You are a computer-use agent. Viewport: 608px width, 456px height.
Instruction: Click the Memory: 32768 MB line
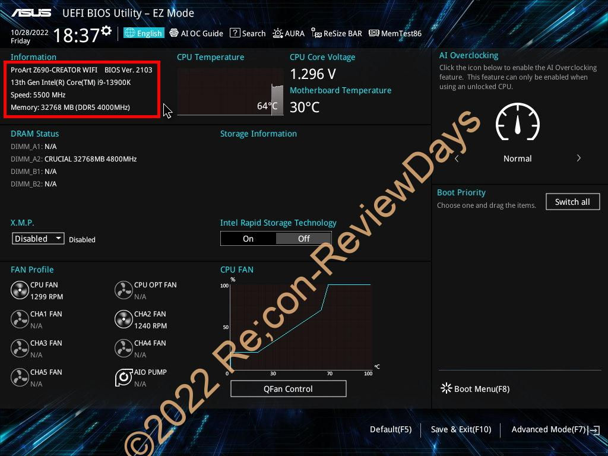point(70,107)
